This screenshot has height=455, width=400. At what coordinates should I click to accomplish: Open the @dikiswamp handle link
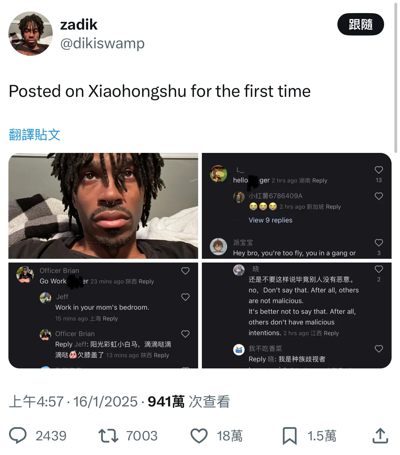point(102,43)
